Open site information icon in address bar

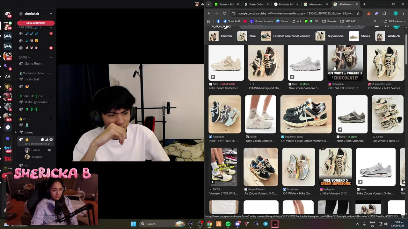pyautogui.click(x=233, y=13)
